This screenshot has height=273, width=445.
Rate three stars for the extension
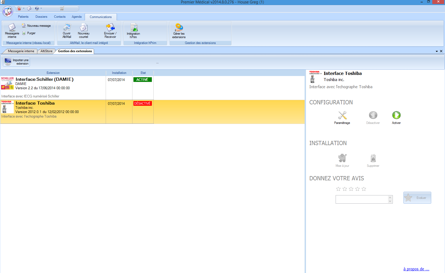pos(351,189)
